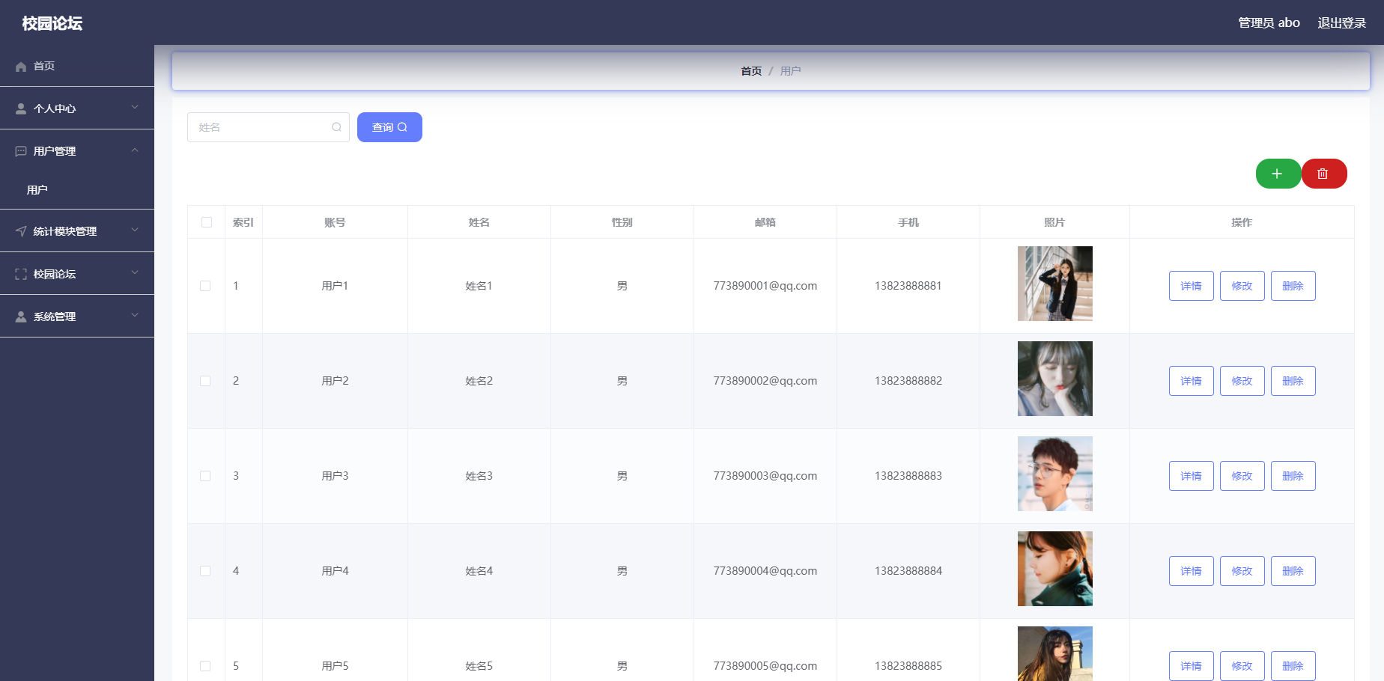Click 修改 button for 用户3
Viewport: 1384px width, 681px height.
[x=1242, y=476]
